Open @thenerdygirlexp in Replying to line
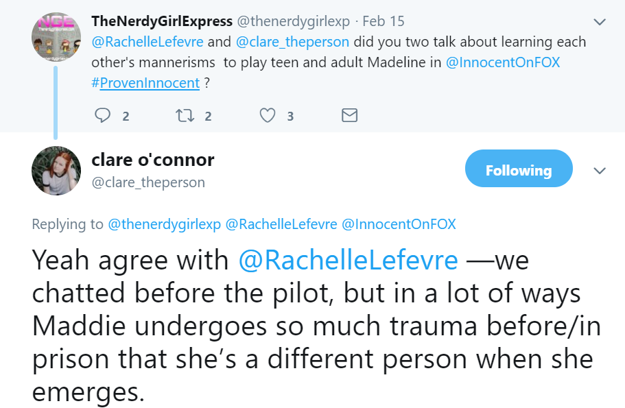This screenshot has width=625, height=408. (165, 224)
